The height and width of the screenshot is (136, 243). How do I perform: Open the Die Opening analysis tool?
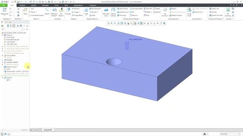(228, 12)
